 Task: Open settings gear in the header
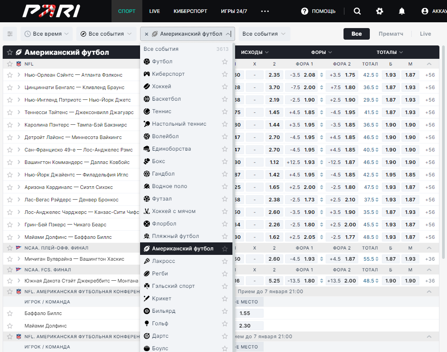click(380, 11)
